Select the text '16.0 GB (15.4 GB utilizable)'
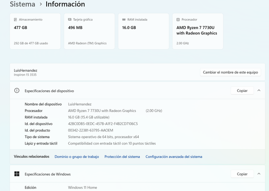The width and height of the screenshot is (269, 191). (x=89, y=117)
